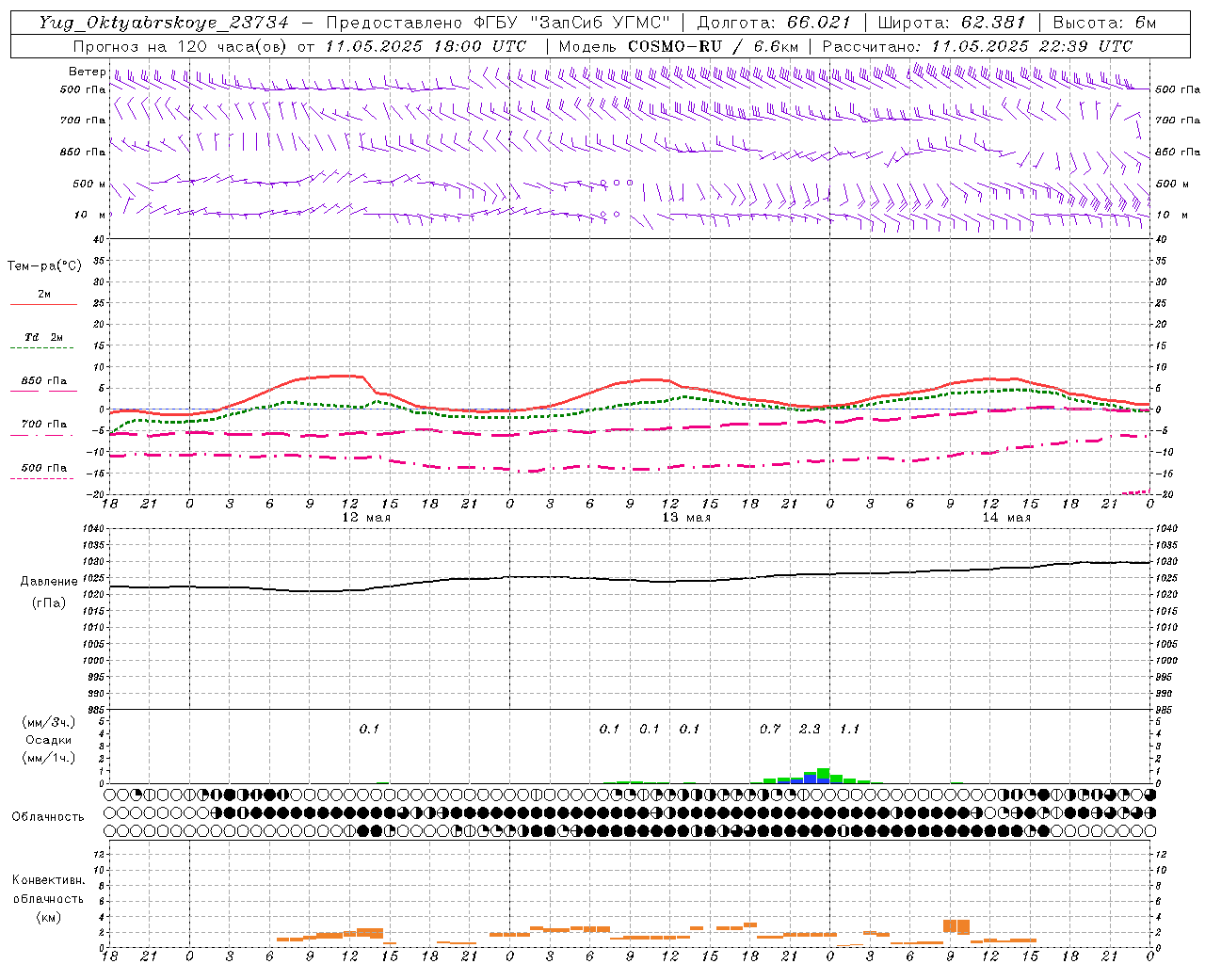Select the forecast start time 11.05.2025 18:00 UTC
The width and height of the screenshot is (1205, 964).
(x=426, y=46)
